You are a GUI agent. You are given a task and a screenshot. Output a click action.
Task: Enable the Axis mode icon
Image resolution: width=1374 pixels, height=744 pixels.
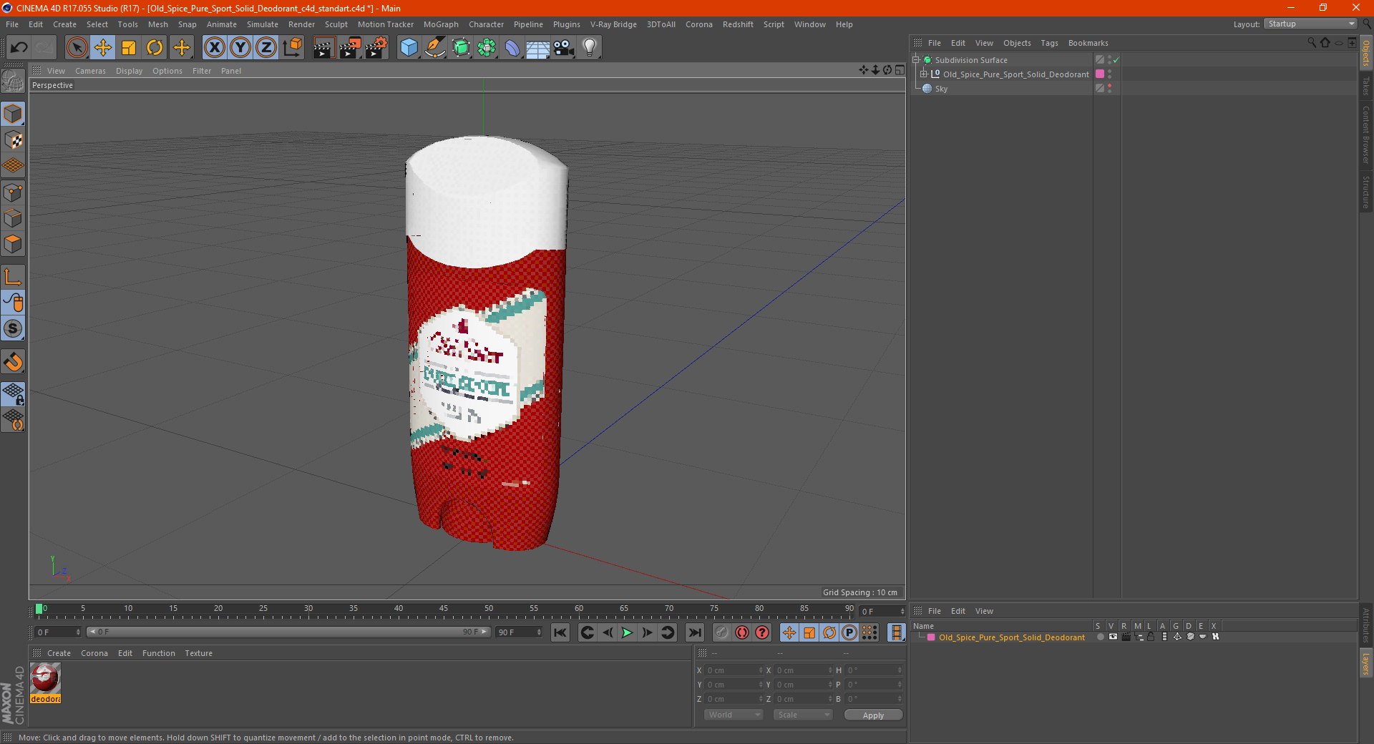(13, 277)
